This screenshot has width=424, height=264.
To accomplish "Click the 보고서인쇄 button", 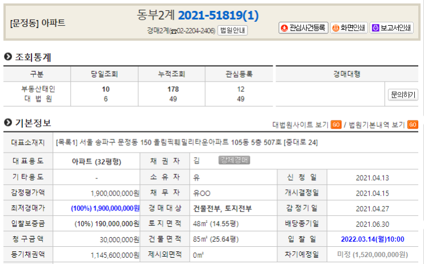I will tap(391, 28).
